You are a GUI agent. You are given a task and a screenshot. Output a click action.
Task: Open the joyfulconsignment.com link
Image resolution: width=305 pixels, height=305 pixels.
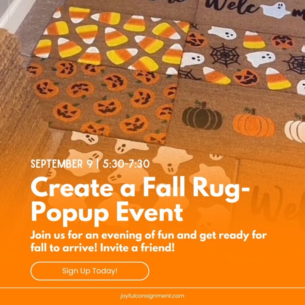coord(152,296)
